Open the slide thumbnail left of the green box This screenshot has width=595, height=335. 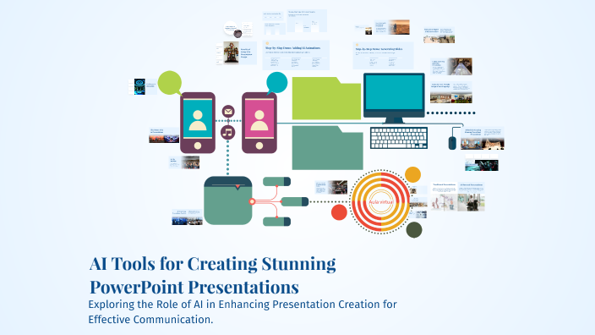pos(187,217)
